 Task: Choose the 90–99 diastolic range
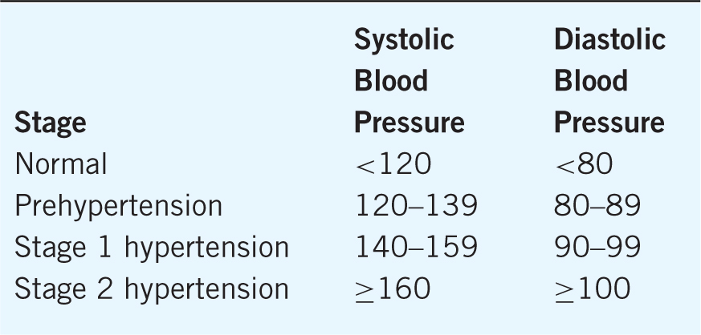coord(597,248)
